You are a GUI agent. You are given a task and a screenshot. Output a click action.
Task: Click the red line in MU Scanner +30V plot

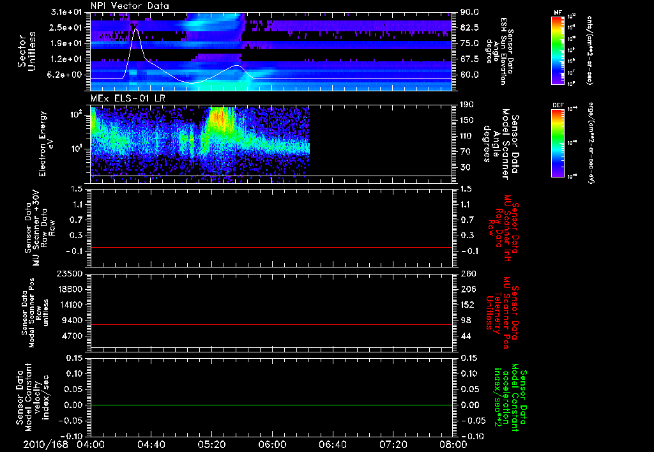click(271, 248)
